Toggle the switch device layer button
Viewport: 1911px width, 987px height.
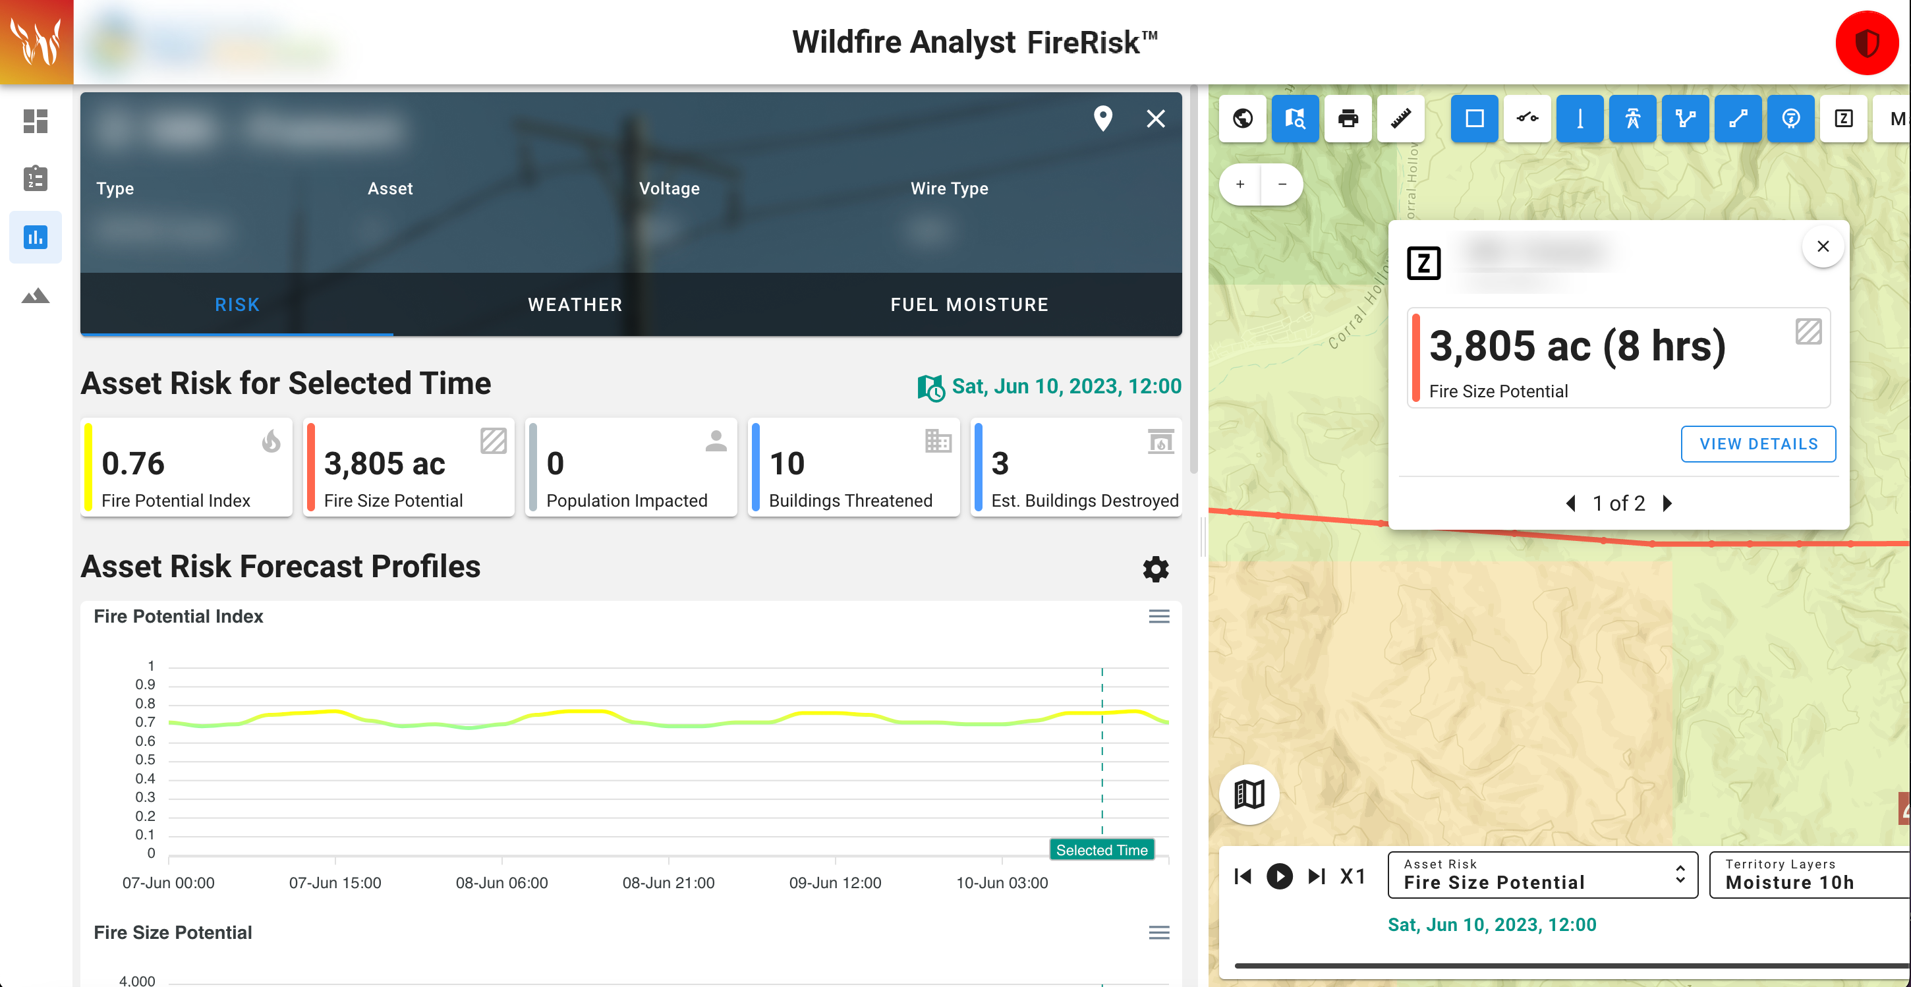(1527, 119)
